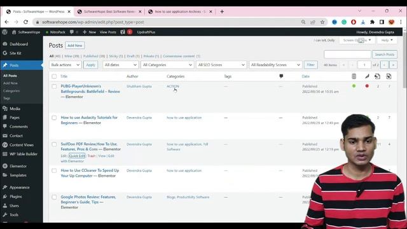407x229 pixels.
Task: Click the share page icon in address bar
Action: tap(313, 22)
